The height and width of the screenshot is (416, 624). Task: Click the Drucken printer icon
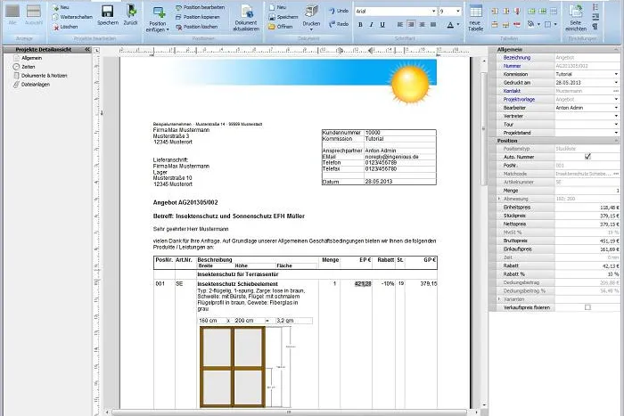click(311, 12)
